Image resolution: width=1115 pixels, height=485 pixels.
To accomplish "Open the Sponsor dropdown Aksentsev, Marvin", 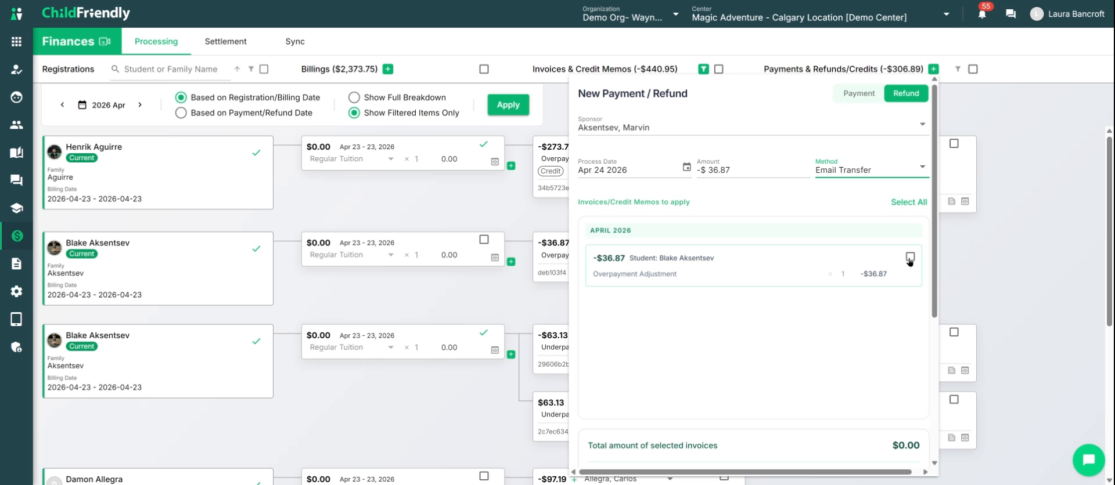I will point(753,124).
